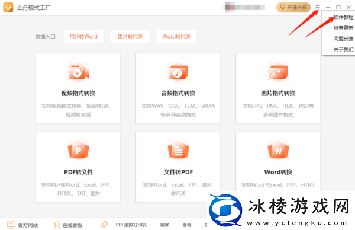Use the PDF转Word quick entry
Screen dimensions: 355x230
coord(83,36)
